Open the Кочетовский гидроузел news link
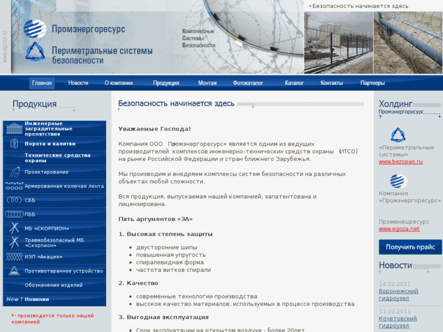The height and width of the screenshot is (332, 443). 398,322
